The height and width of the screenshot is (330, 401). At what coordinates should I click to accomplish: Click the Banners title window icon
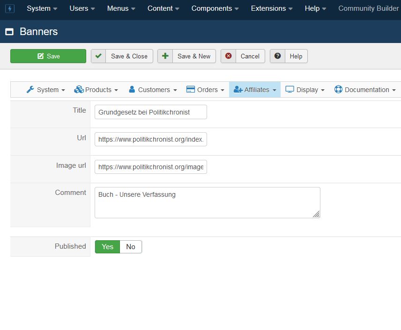click(x=9, y=32)
